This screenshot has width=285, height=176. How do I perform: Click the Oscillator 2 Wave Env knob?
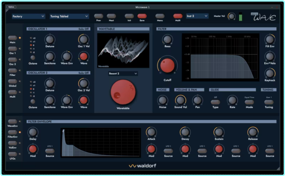pos(67,100)
